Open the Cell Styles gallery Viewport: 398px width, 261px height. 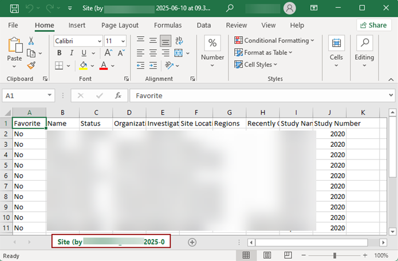click(258, 65)
